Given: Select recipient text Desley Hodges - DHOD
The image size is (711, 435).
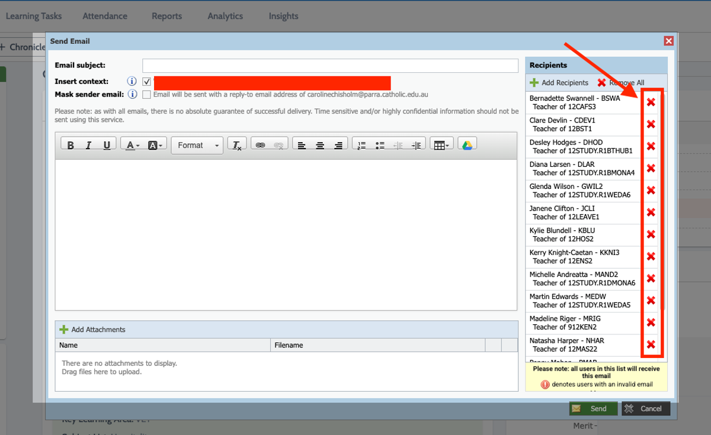Looking at the screenshot, I should (565, 142).
